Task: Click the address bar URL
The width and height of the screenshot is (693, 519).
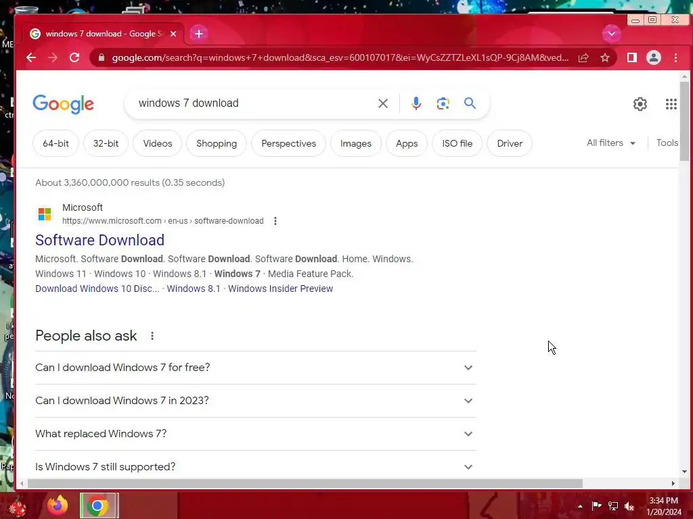Action: pyautogui.click(x=340, y=57)
